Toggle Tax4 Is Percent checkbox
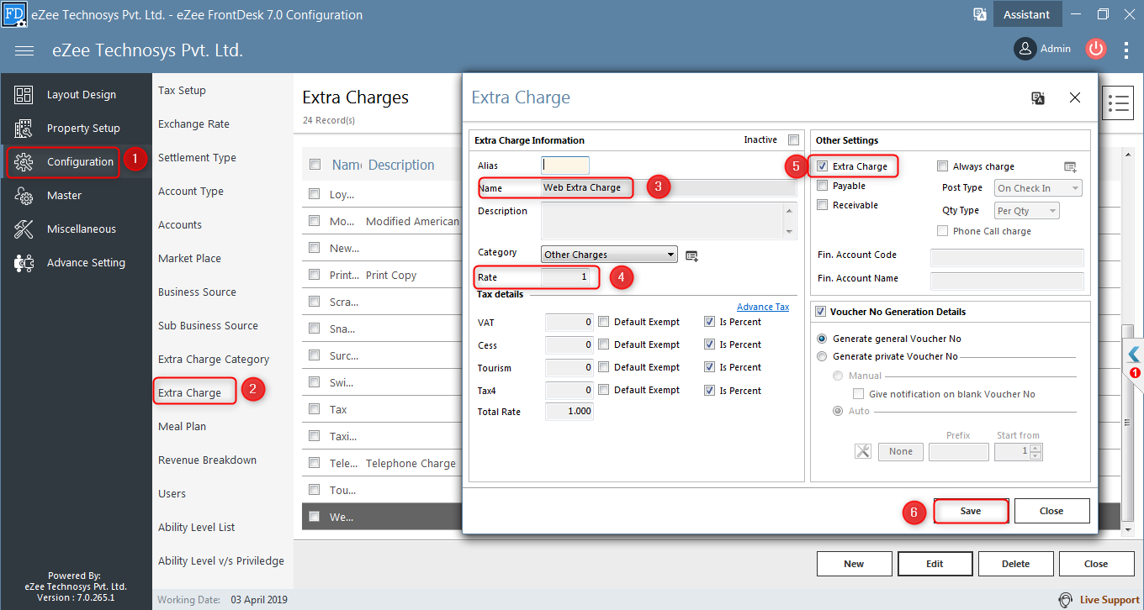 [709, 391]
